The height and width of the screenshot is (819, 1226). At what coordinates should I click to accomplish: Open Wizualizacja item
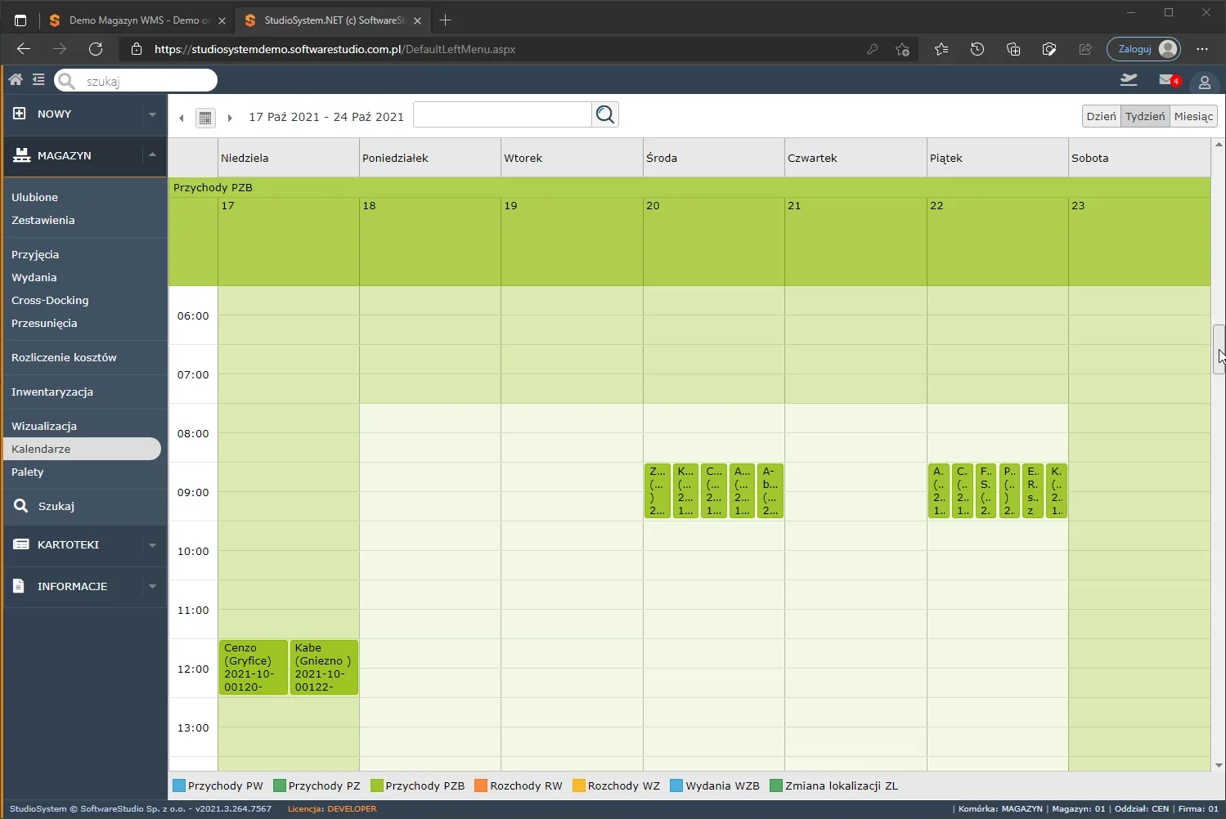(x=44, y=426)
